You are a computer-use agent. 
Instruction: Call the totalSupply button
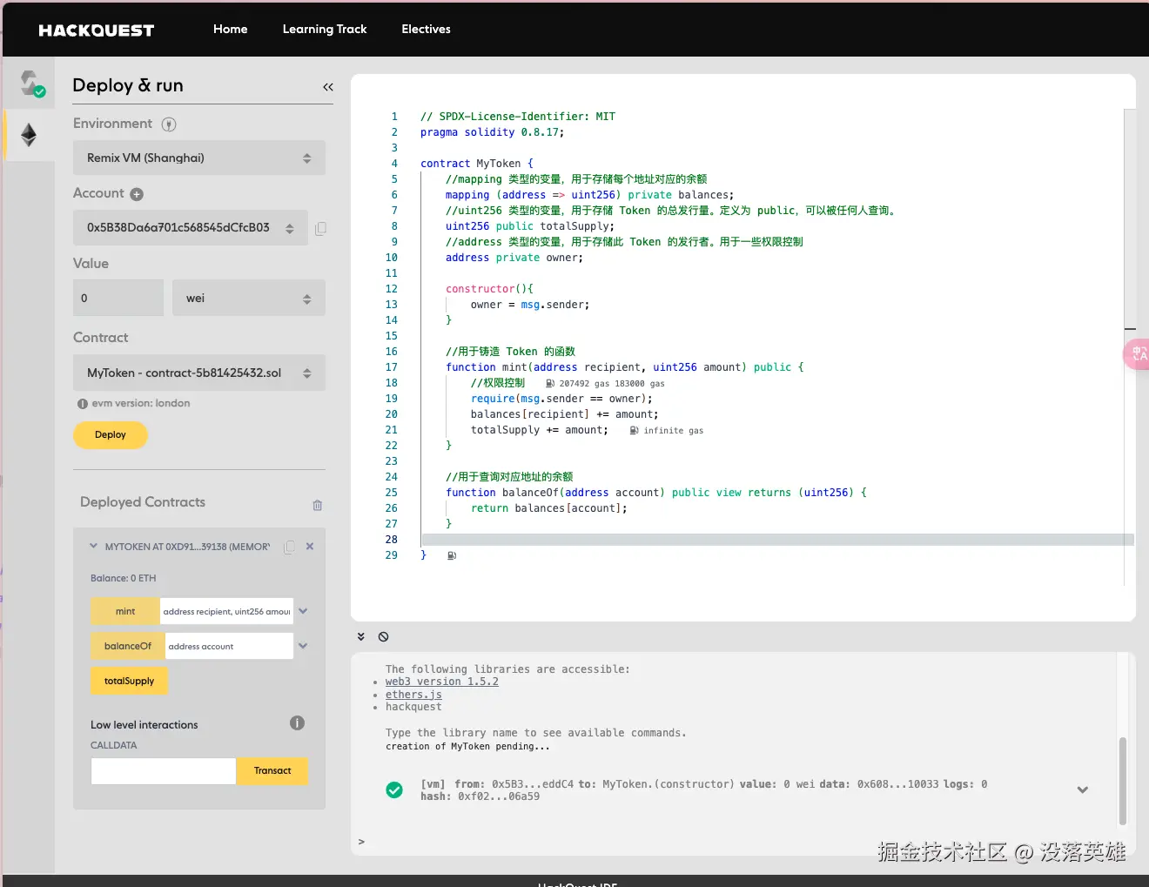[129, 681]
